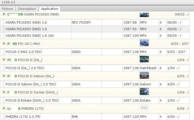
Task: Click the 120 power value in Phedra row
Action: [x=136, y=116]
